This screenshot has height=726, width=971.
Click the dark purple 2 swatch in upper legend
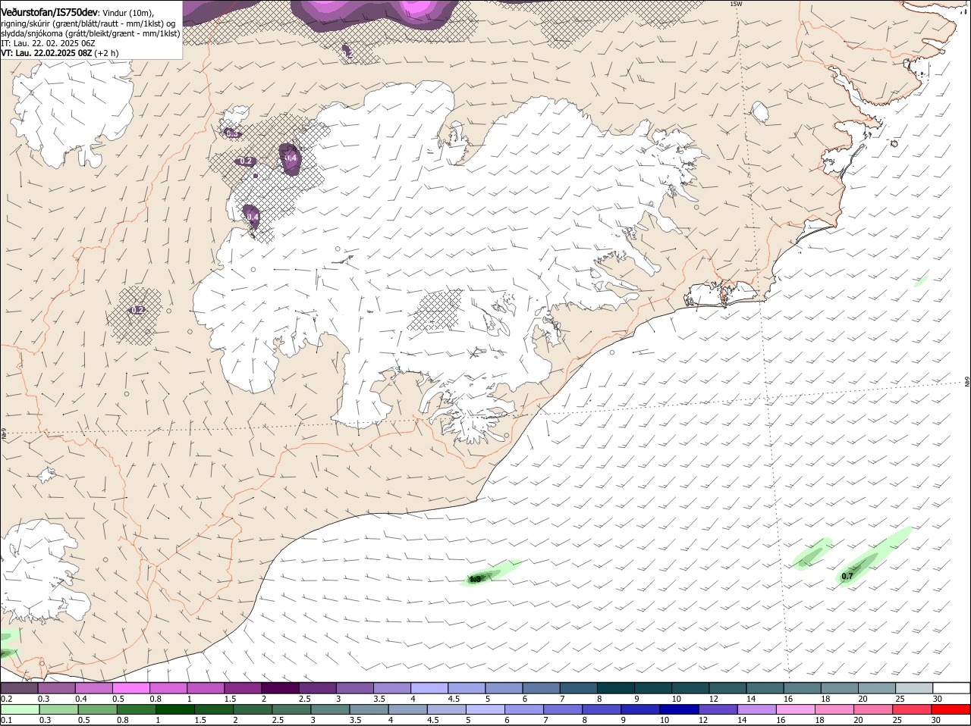click(x=280, y=688)
